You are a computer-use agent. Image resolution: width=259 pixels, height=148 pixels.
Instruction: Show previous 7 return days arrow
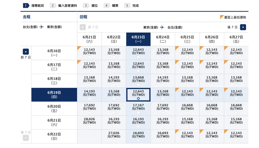[x=83, y=27]
